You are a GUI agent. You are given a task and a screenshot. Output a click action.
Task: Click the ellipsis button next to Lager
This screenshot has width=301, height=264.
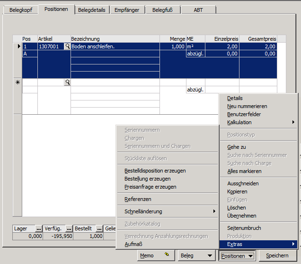tap(39, 228)
